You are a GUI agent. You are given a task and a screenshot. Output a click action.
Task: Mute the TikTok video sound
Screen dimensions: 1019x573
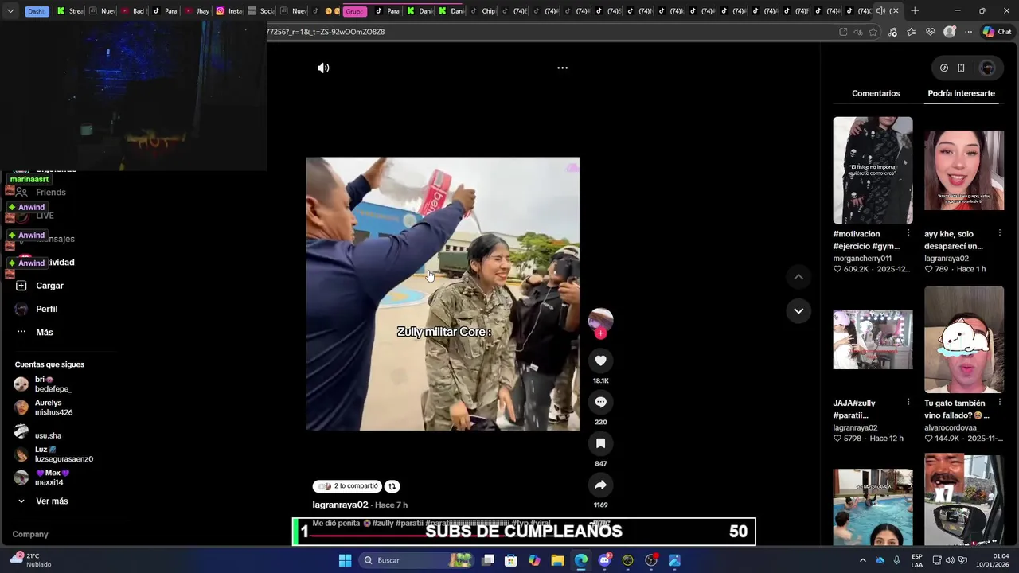(323, 68)
